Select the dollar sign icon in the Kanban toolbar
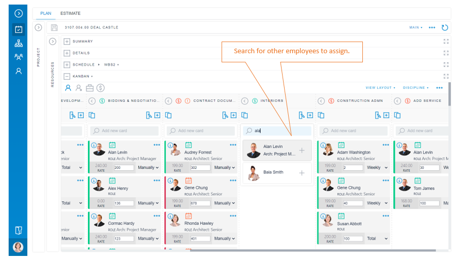The height and width of the screenshot is (261, 464). (101, 88)
